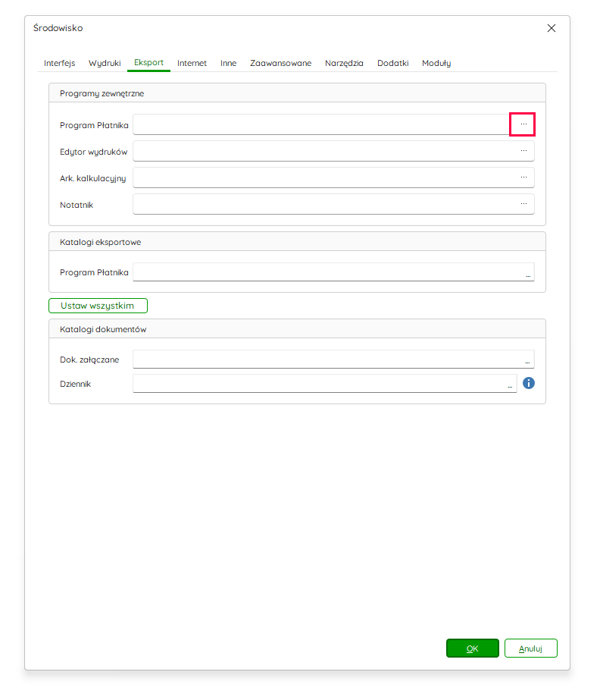
Task: Browse for Ark. kalkulacyjny program
Action: [523, 177]
